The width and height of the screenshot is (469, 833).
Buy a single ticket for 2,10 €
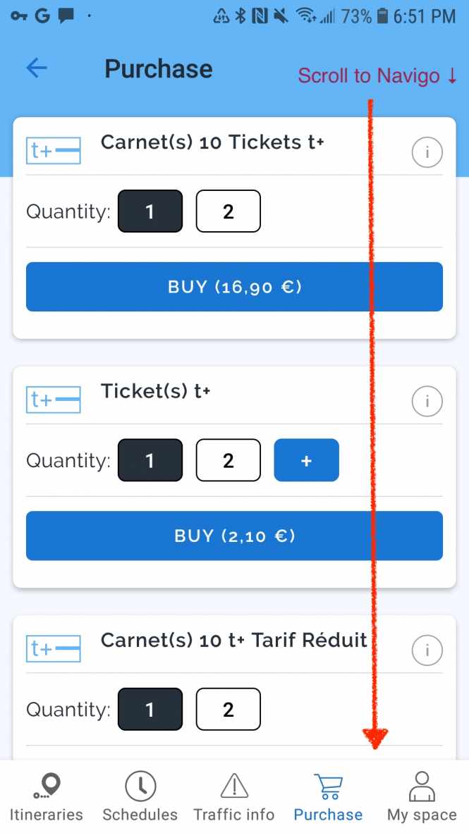(234, 536)
